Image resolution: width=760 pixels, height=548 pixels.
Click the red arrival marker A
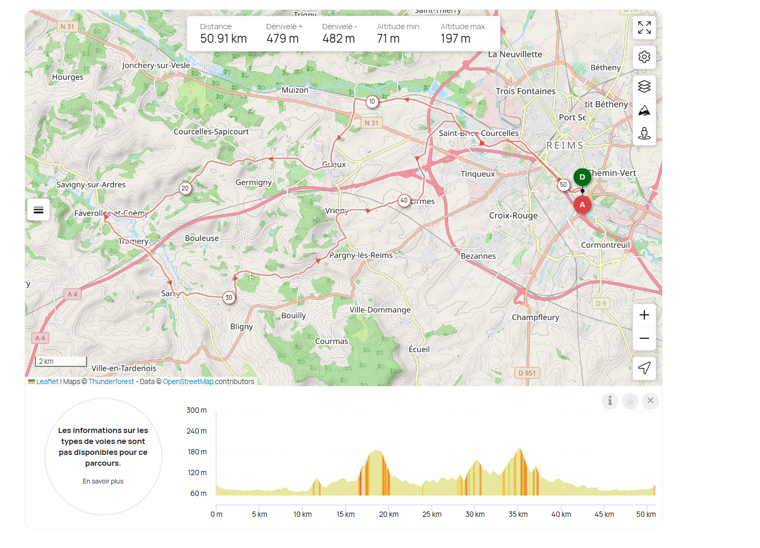(x=582, y=205)
